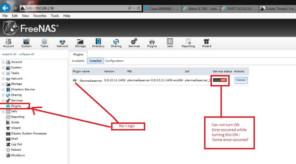296x164 pixels.
Task: Expand the Account tree node
Action: 3,62
